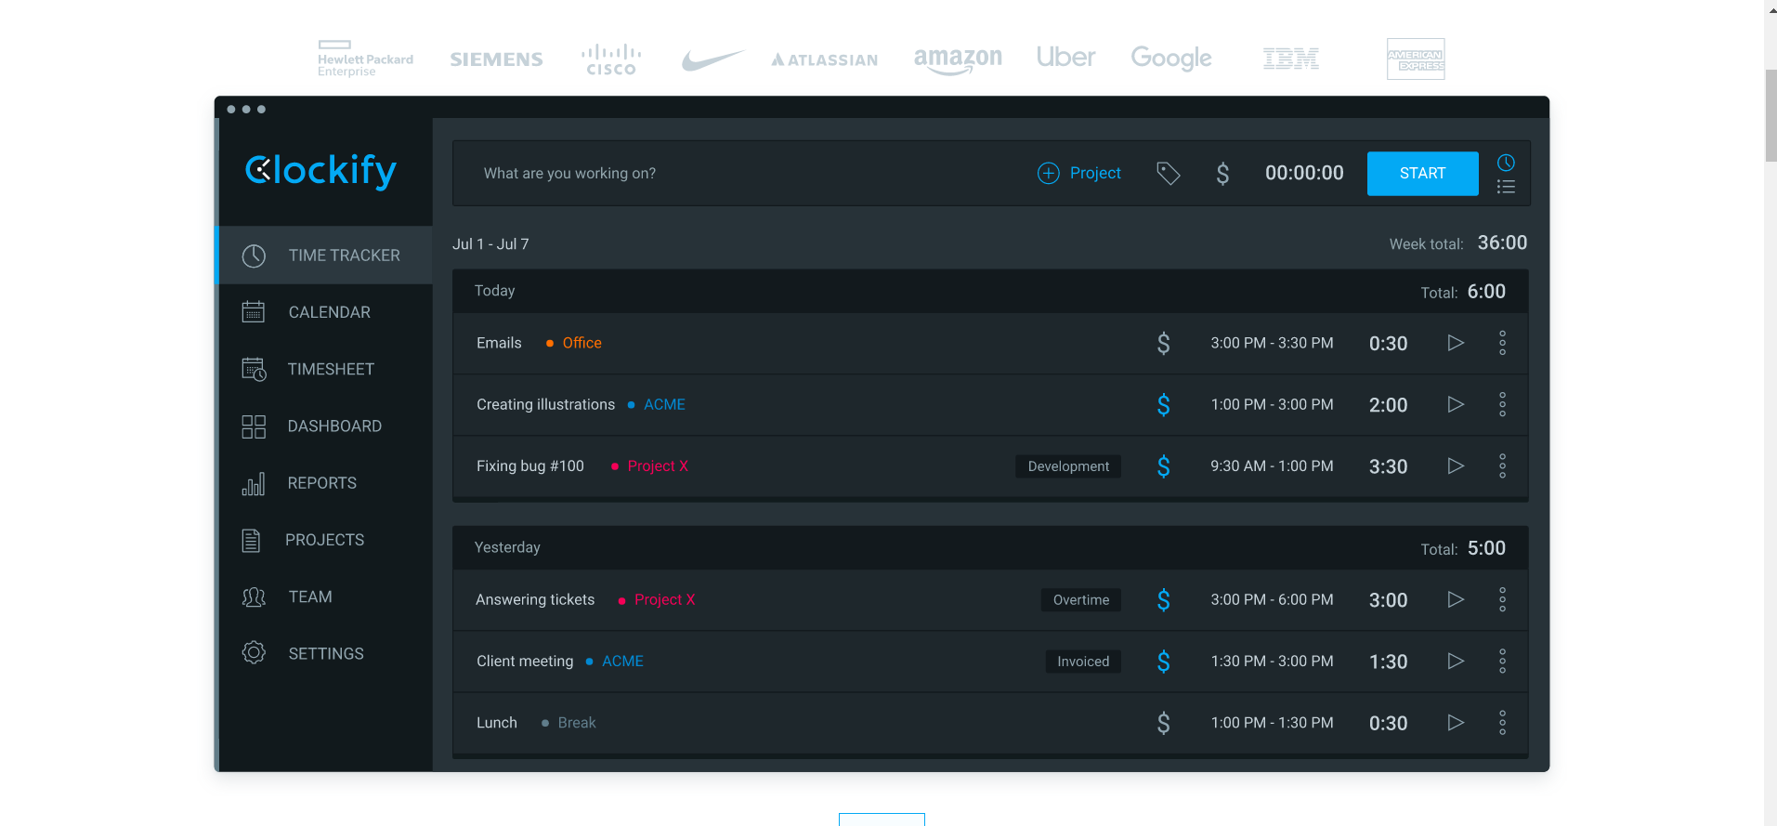
Task: Add a Project to the timer entry
Action: pos(1079,173)
